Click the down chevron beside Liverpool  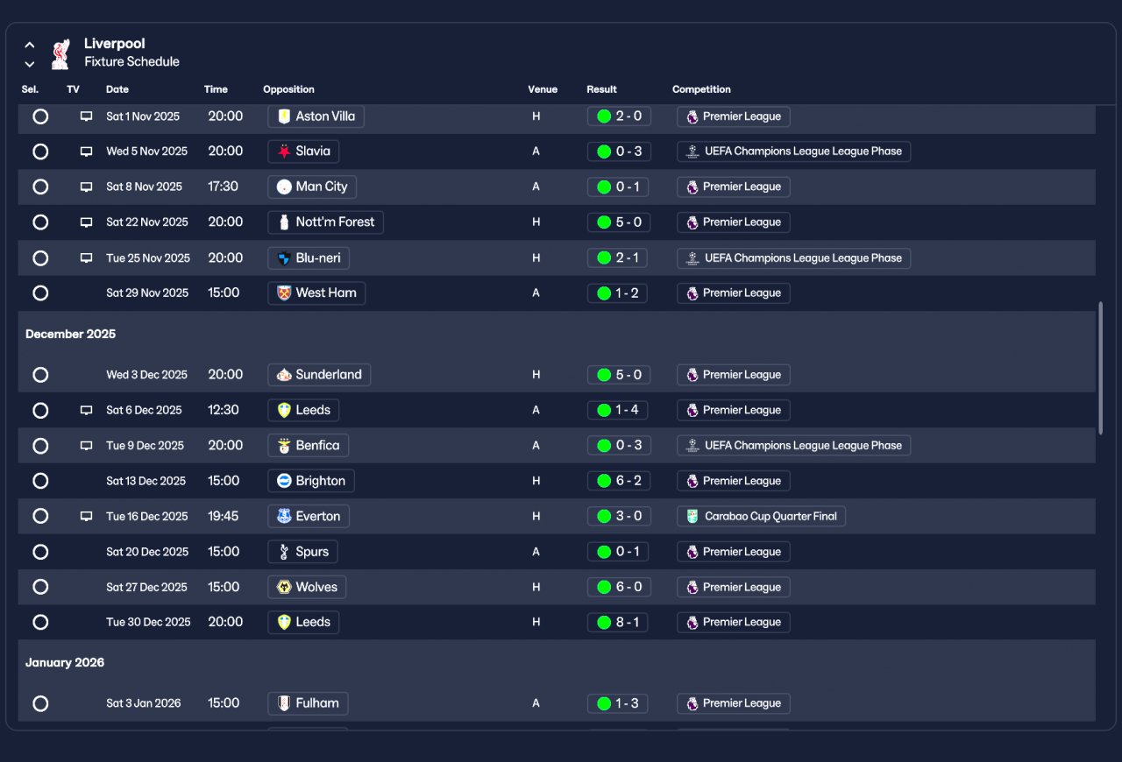pos(30,64)
